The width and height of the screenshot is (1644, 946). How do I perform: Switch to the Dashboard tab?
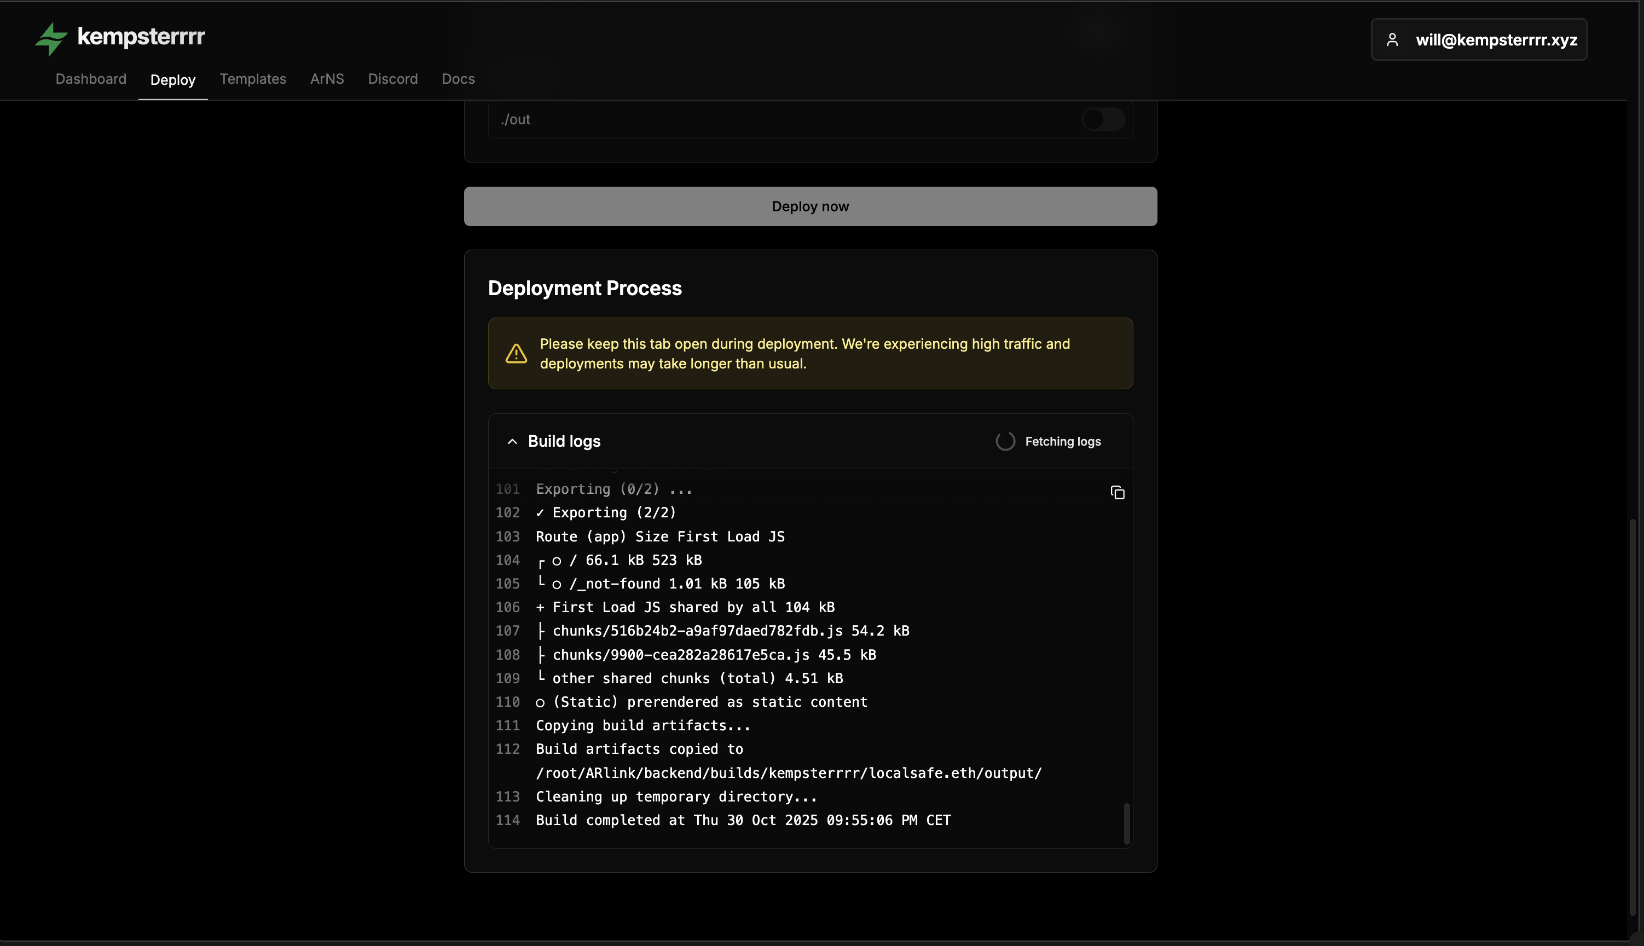coord(90,79)
